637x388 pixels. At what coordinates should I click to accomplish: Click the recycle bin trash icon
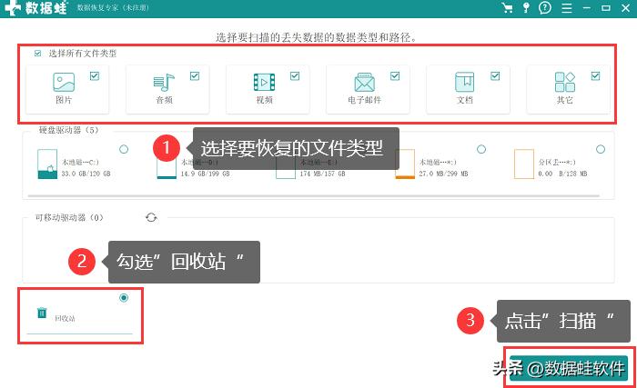pyautogui.click(x=42, y=313)
